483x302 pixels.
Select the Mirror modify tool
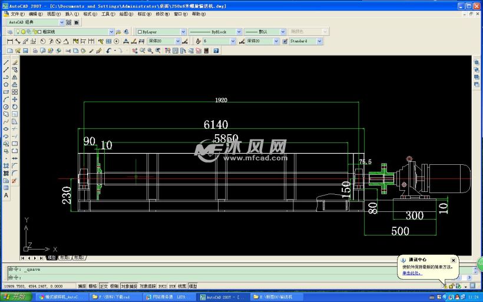pyautogui.click(x=15, y=77)
